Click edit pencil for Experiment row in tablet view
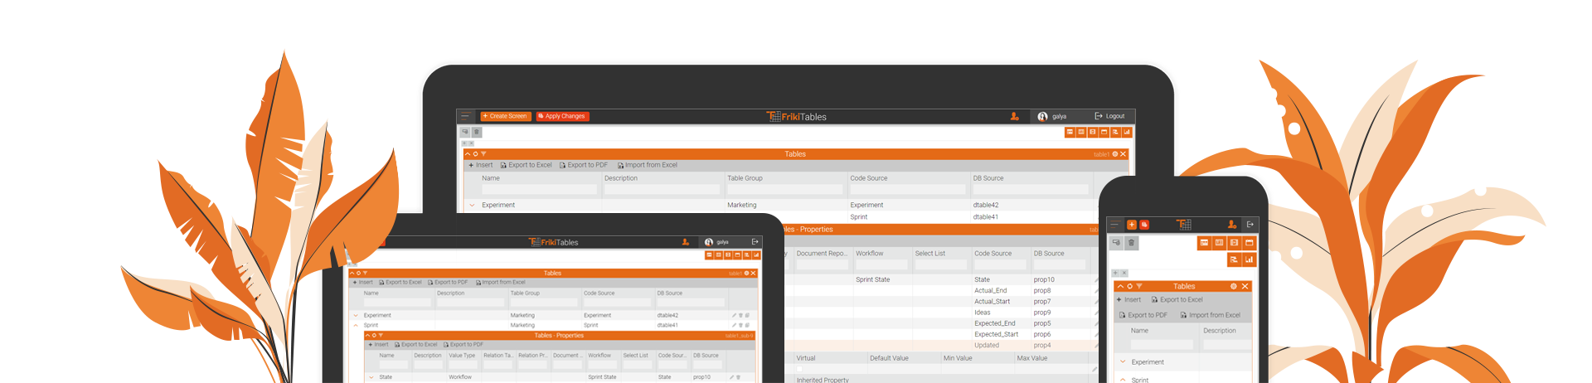1592x383 pixels. click(x=734, y=315)
